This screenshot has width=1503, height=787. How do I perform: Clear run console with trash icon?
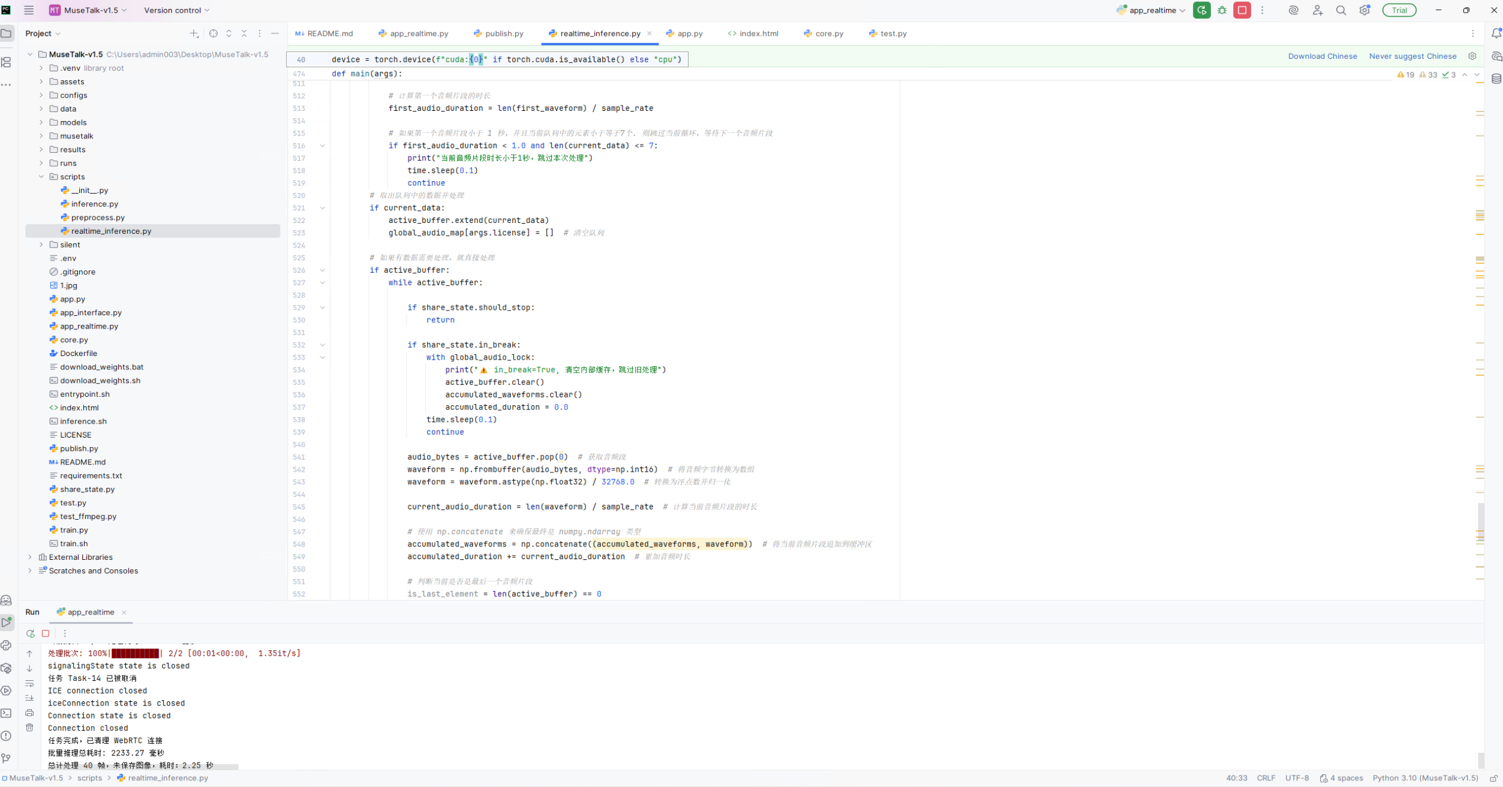(29, 728)
